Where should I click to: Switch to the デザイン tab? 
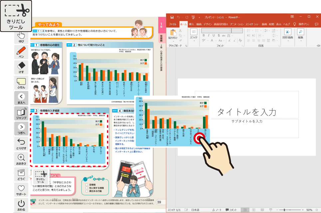pos(207,24)
